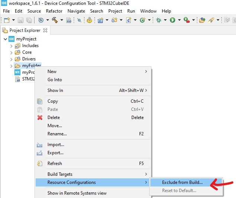Select Exclude from Build... submenu entry
236x198 pixels.
tap(186, 182)
